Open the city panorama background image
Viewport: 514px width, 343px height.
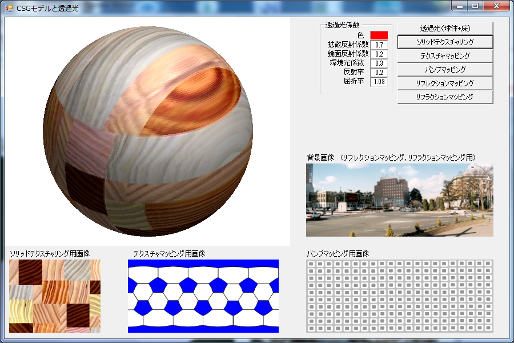[x=400, y=200]
